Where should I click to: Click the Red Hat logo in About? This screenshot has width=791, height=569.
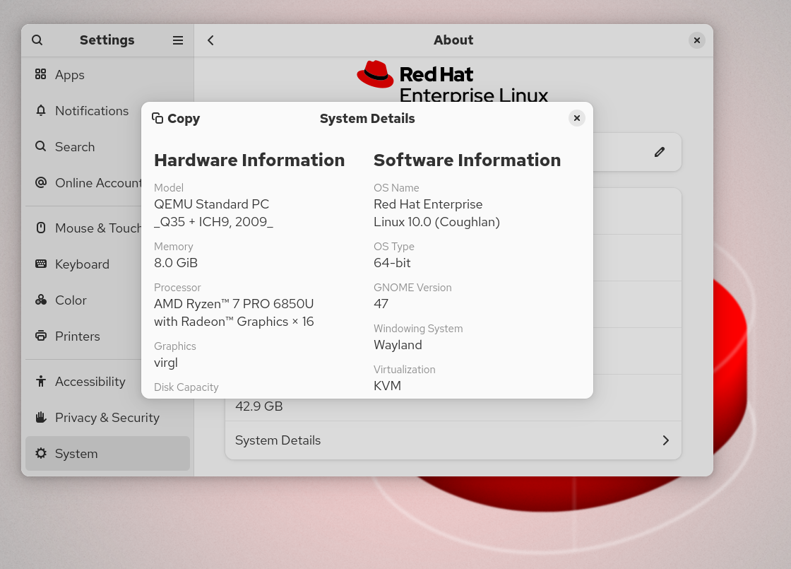(453, 81)
